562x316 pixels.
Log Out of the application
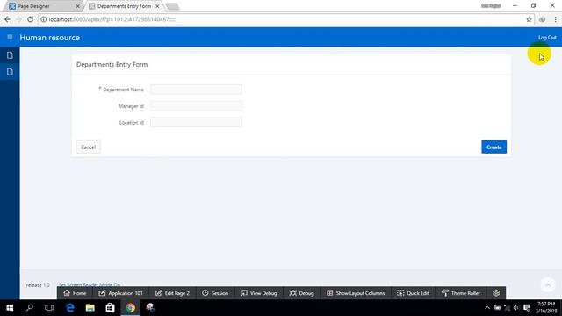[x=547, y=37]
